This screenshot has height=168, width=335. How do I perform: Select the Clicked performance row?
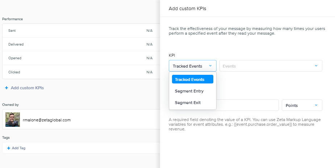click(x=80, y=72)
